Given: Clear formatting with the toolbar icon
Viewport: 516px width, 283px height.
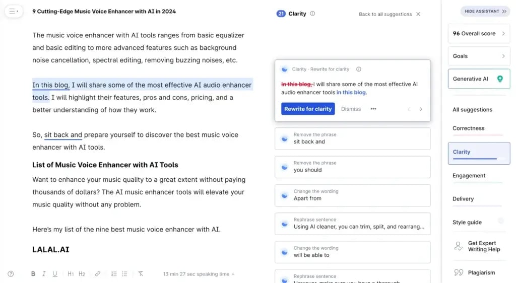Looking at the screenshot, I should (x=141, y=274).
